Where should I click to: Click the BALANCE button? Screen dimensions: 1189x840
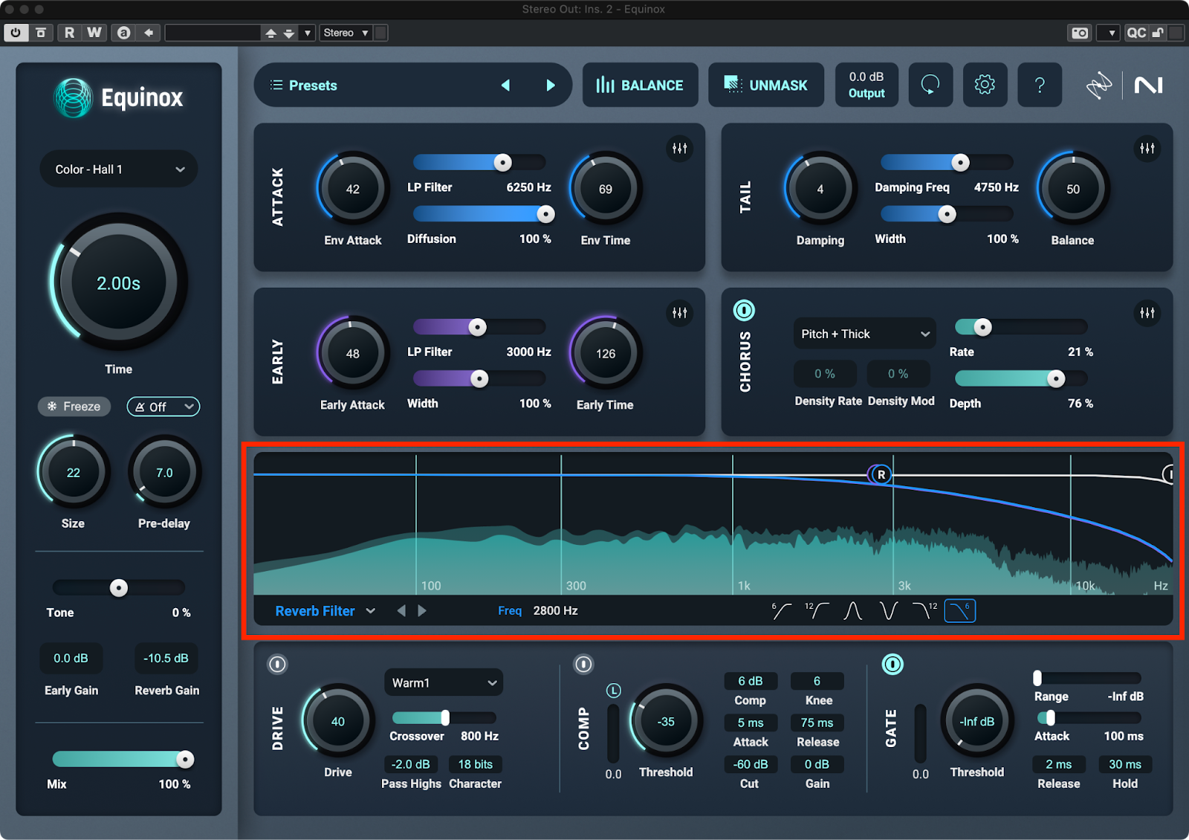click(640, 85)
